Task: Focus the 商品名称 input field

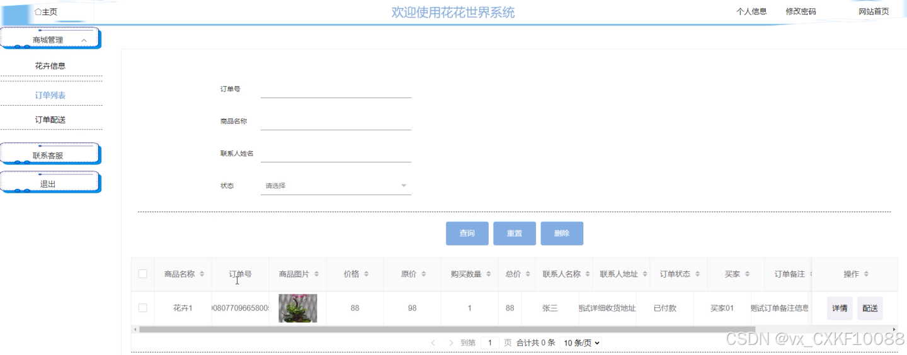Action: [336, 121]
